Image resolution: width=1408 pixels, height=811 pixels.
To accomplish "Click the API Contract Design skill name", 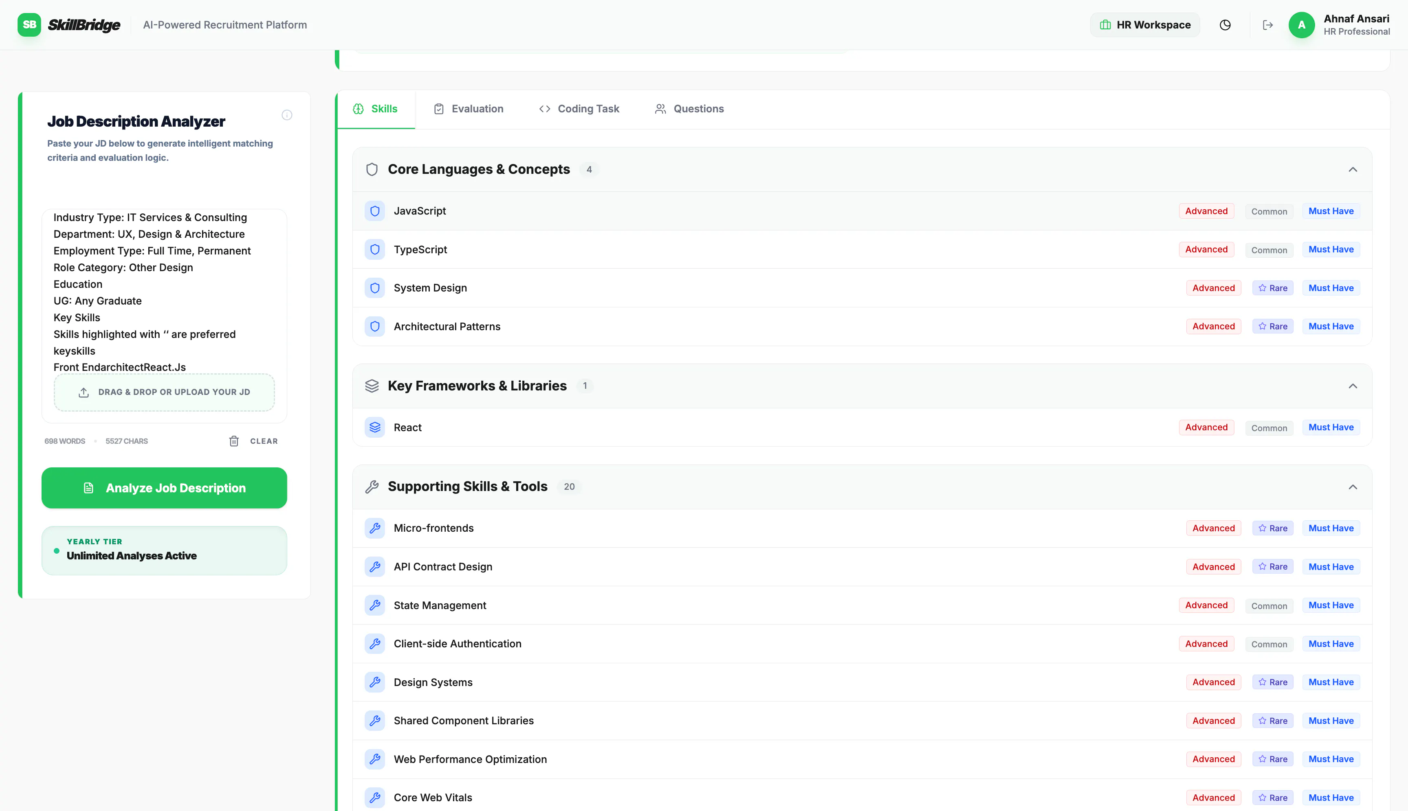I will 443,566.
